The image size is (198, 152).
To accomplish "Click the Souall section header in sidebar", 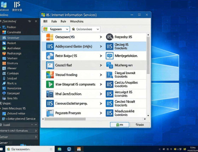I will (x=19, y=125).
